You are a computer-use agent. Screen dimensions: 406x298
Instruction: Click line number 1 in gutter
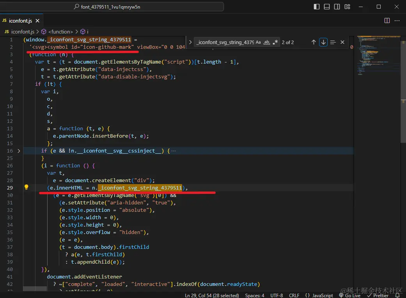click(11, 40)
